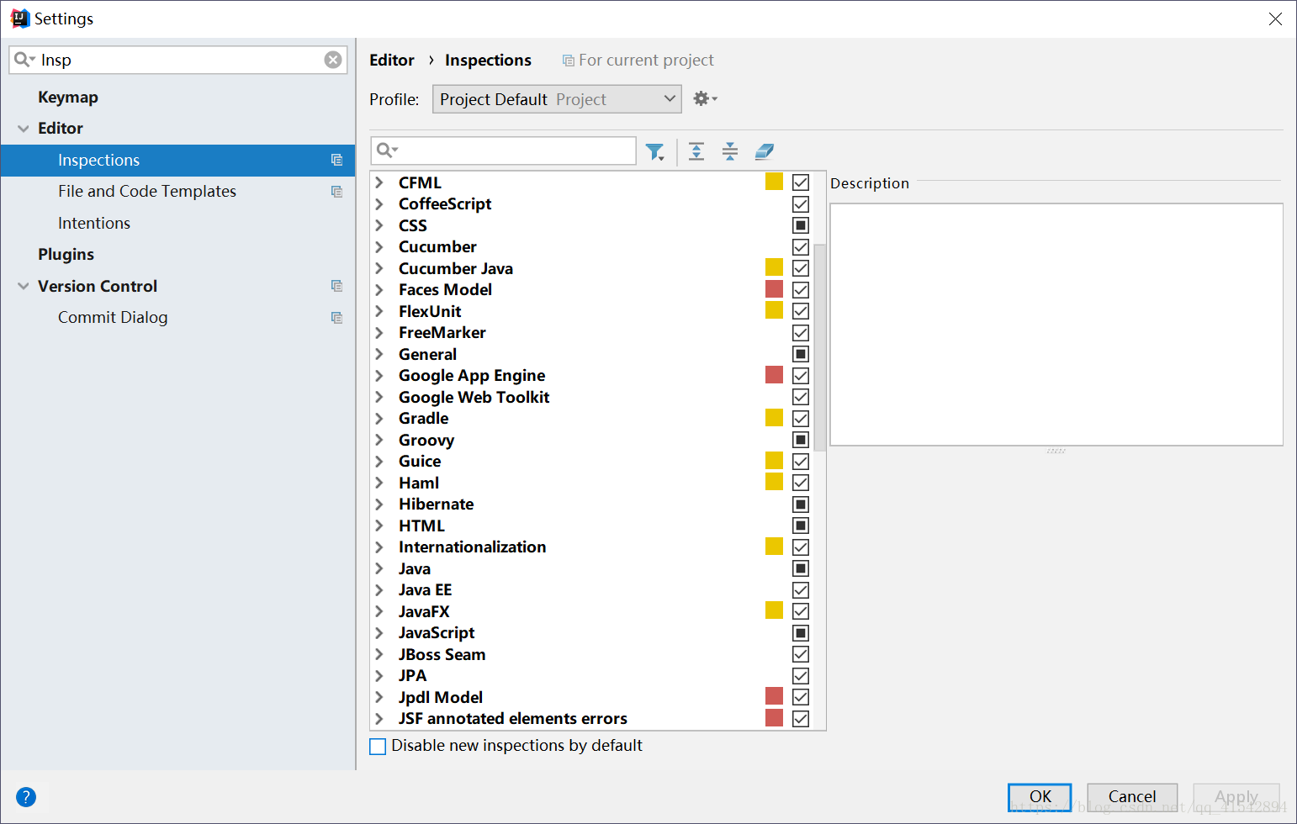This screenshot has height=824, width=1297.
Task: Click the project-level icon beside Commit Dialog
Action: [x=336, y=318]
